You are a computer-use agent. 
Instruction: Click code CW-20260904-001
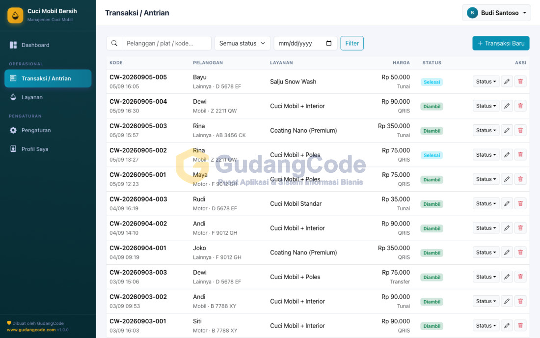(138, 248)
